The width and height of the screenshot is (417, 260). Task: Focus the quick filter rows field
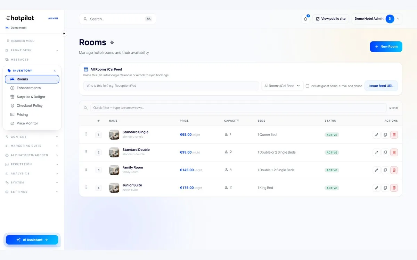[238, 108]
